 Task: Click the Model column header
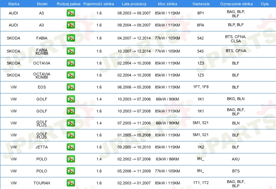point(42,4)
